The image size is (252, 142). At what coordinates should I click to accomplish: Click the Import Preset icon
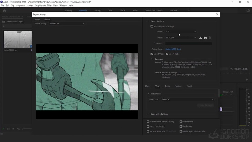(205, 38)
